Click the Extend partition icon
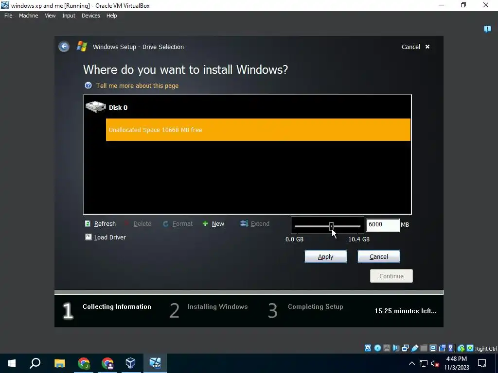The image size is (498, 373). click(244, 223)
